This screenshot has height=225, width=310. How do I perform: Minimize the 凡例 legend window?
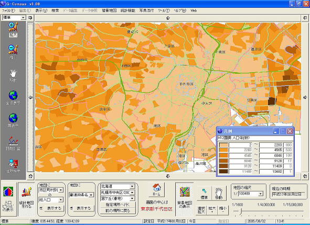(x=276, y=131)
